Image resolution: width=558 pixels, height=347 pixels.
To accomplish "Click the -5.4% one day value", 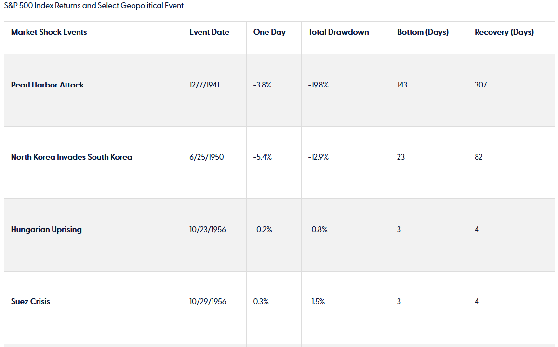I will (263, 157).
